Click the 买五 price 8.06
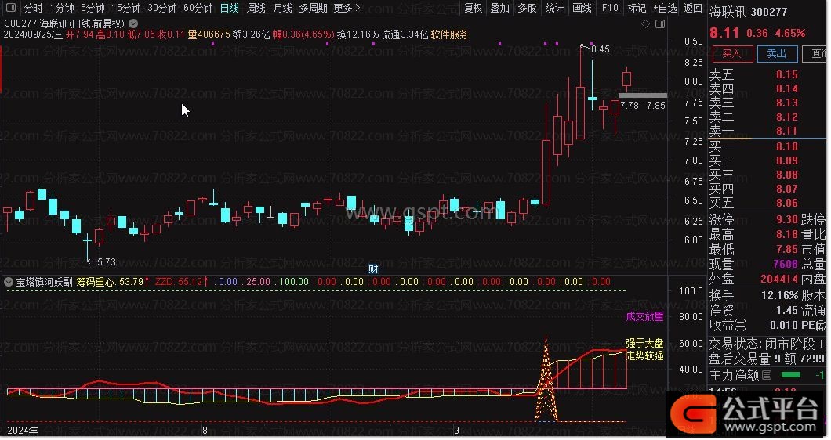831x440 pixels. (x=786, y=203)
